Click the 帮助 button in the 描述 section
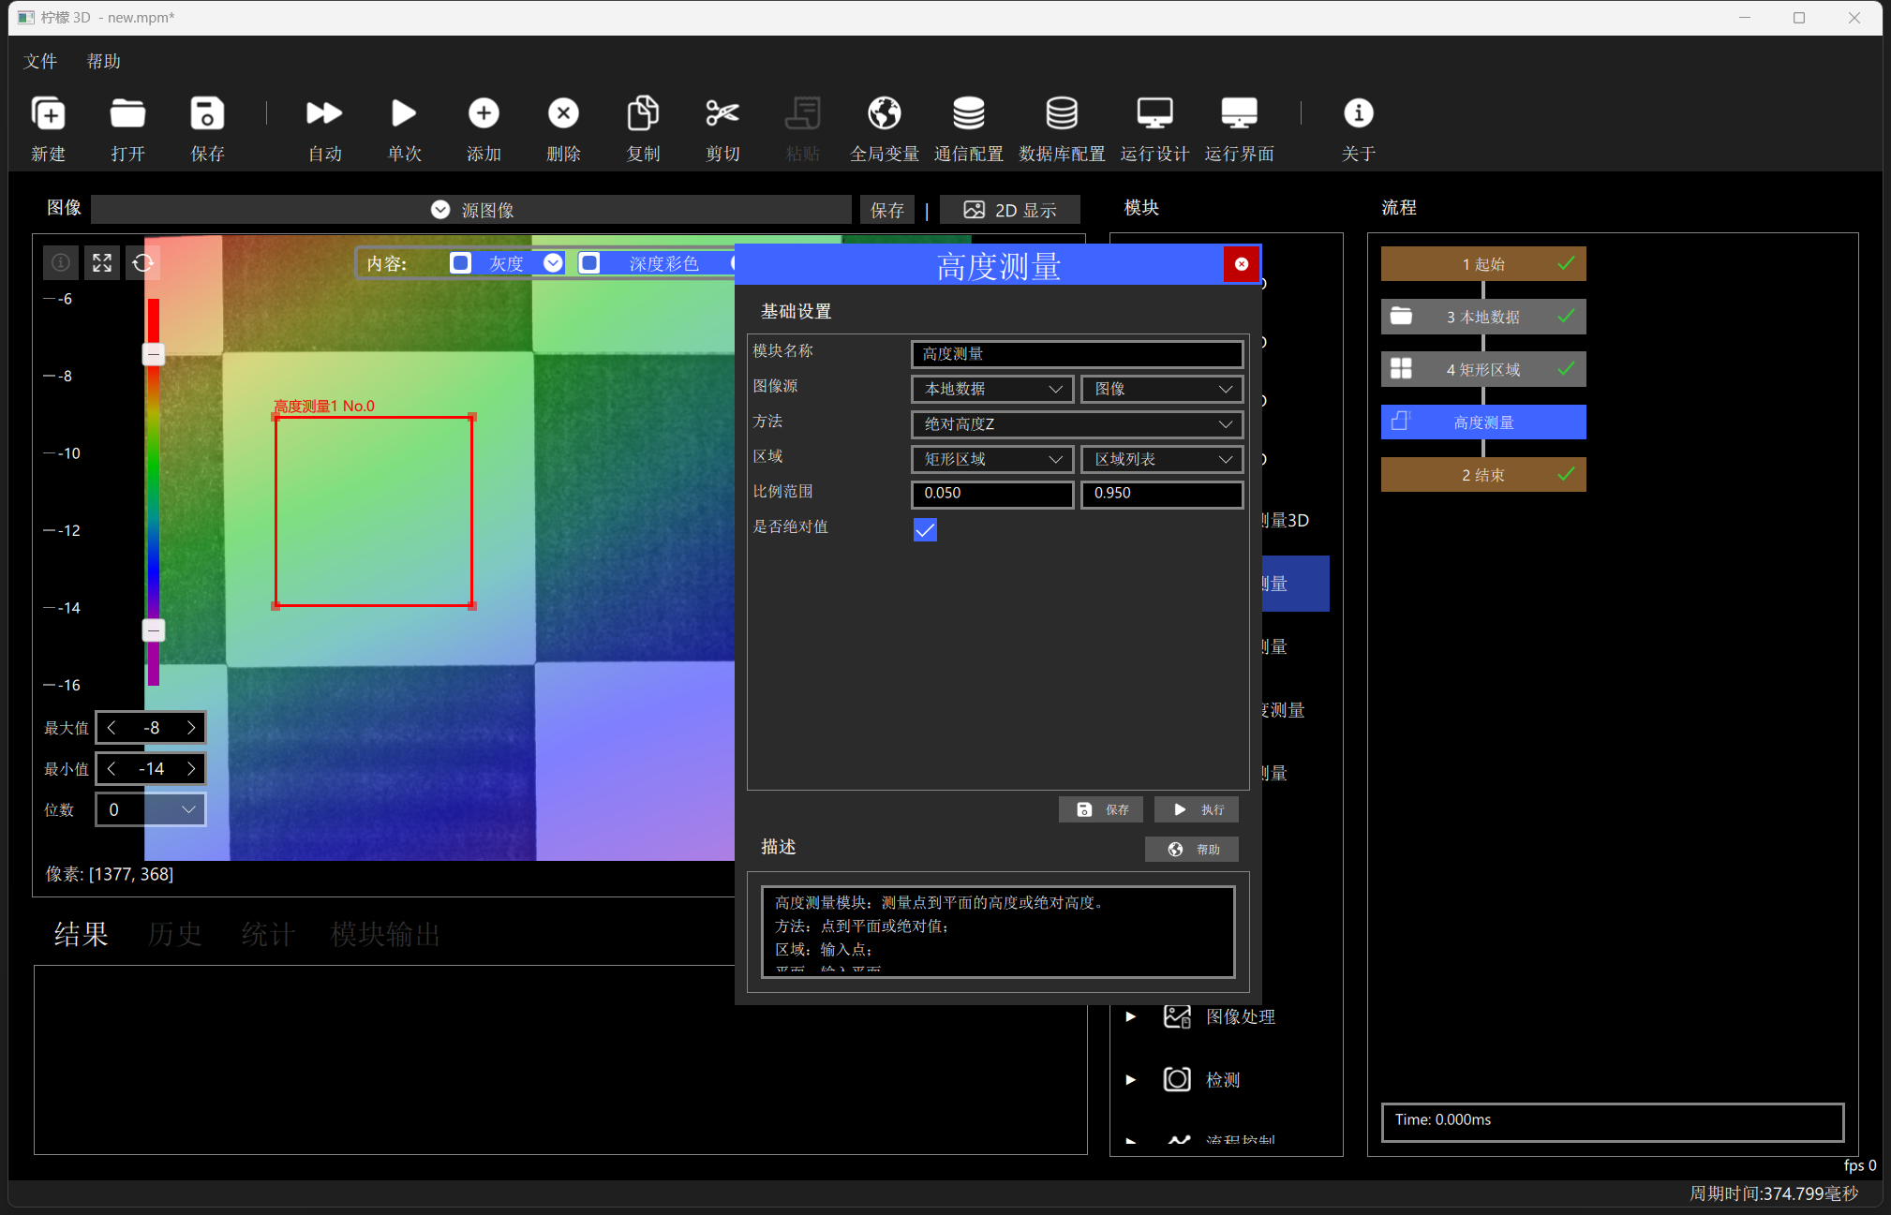Screen dimensions: 1891x1215 [x=1192, y=849]
